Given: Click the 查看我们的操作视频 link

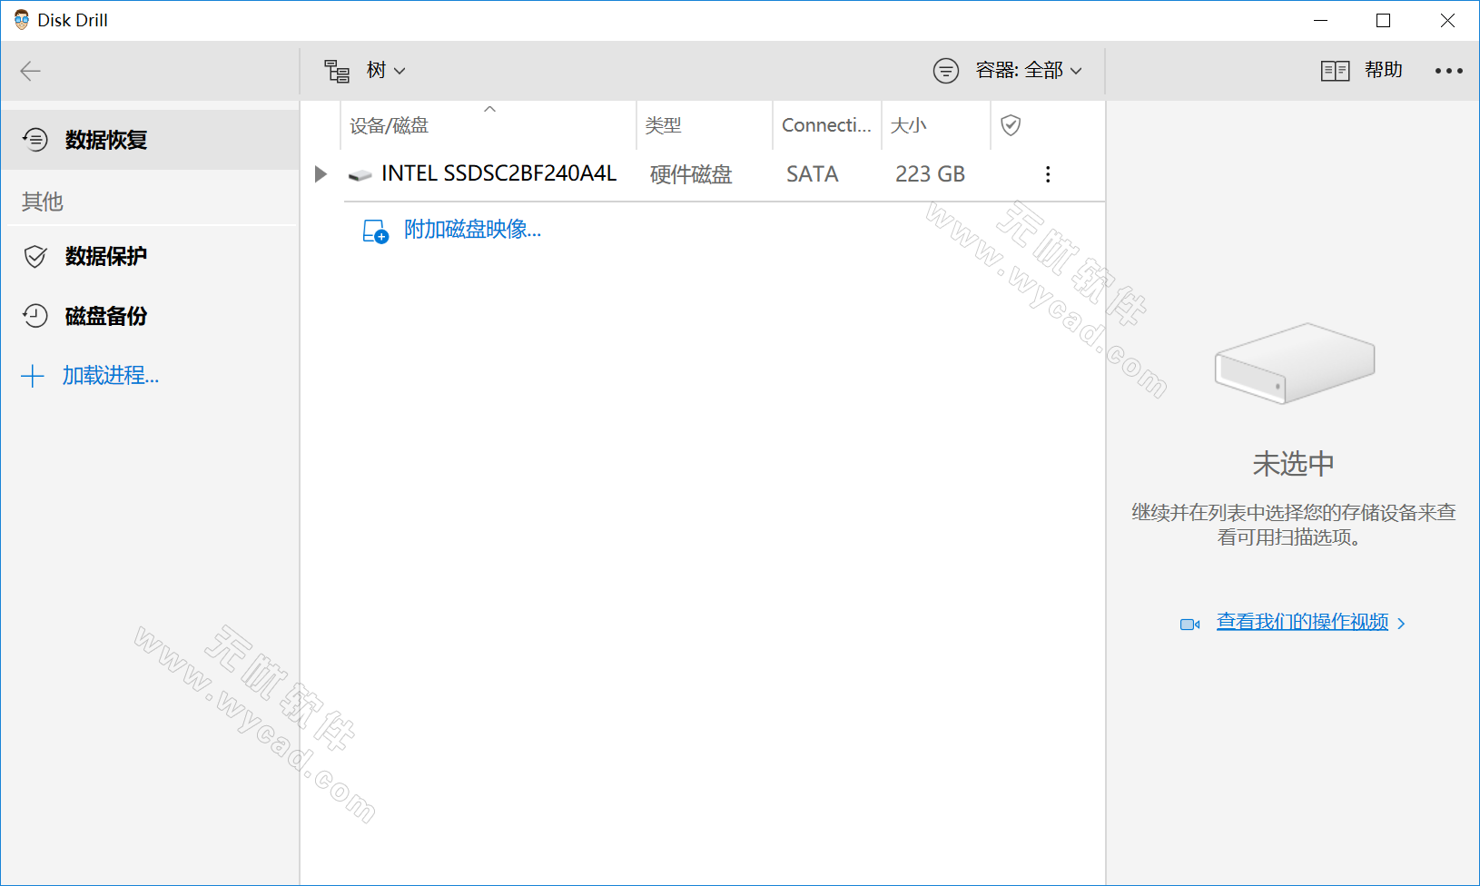Looking at the screenshot, I should [x=1303, y=622].
